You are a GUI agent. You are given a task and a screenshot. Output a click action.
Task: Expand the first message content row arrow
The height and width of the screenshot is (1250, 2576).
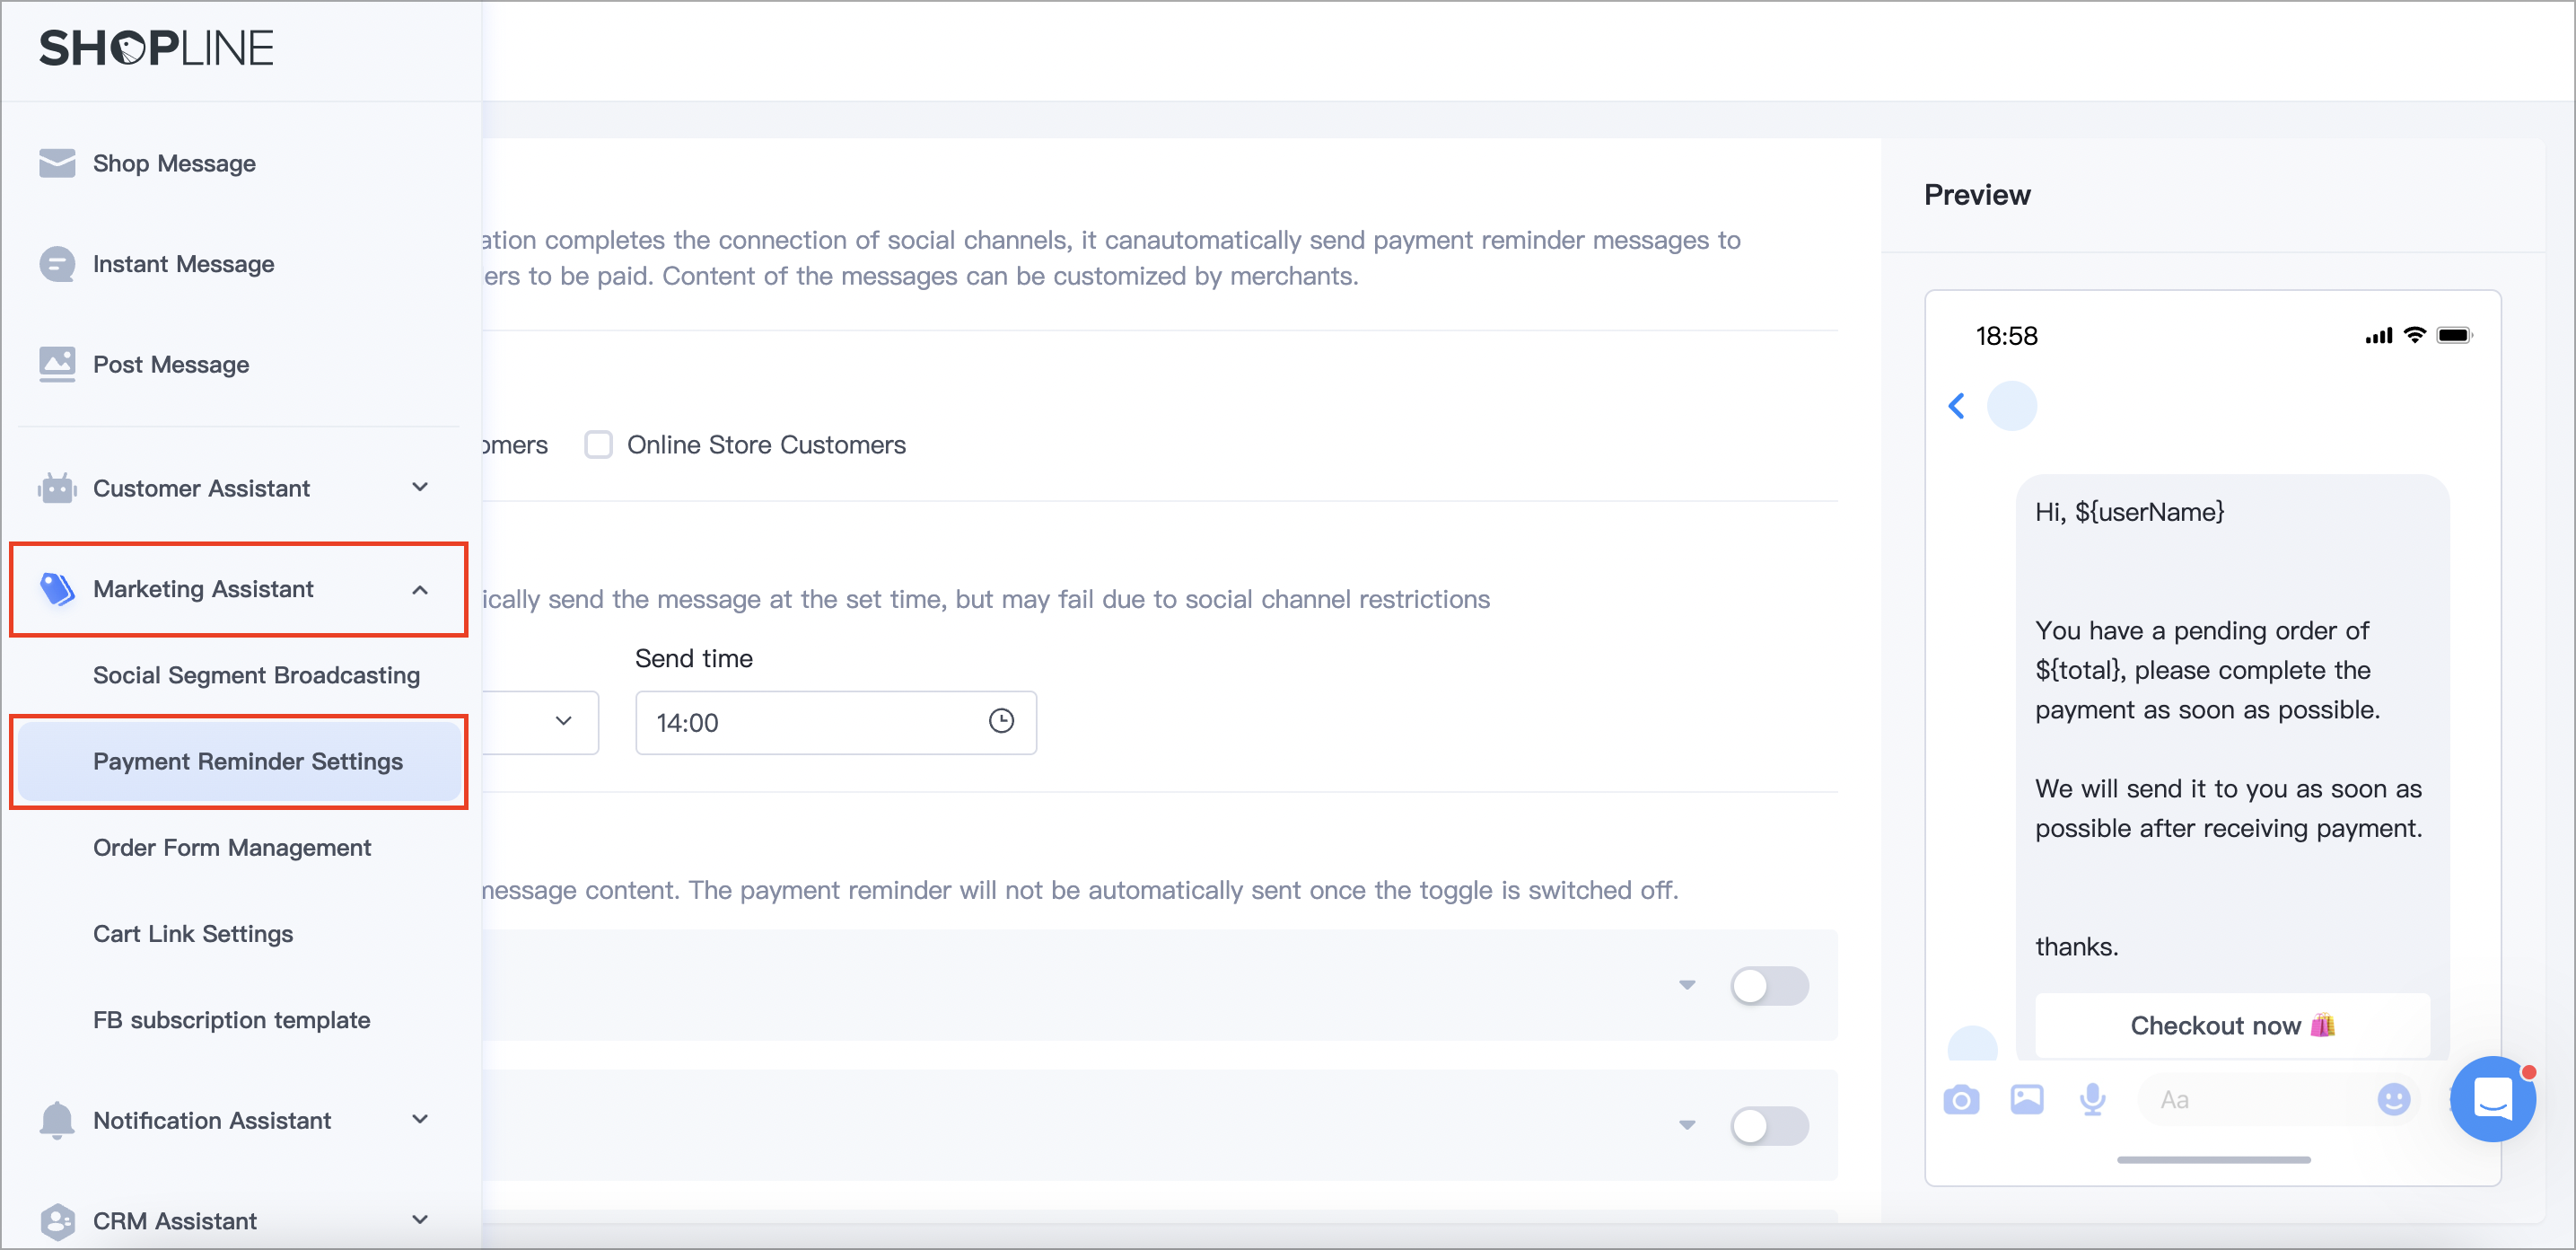click(x=1687, y=986)
